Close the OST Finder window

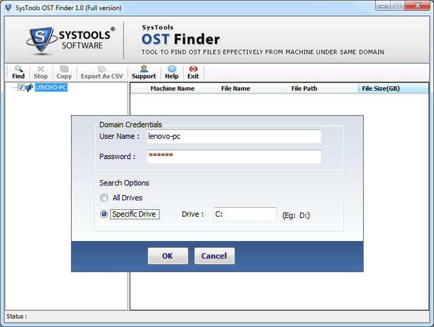417,6
